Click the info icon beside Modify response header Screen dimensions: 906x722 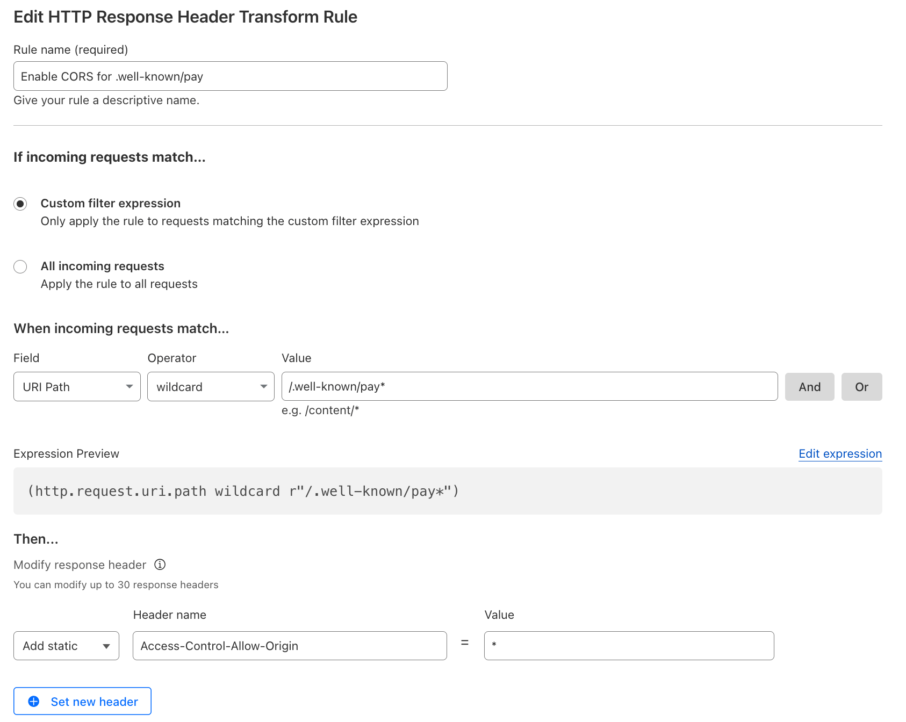tap(159, 565)
